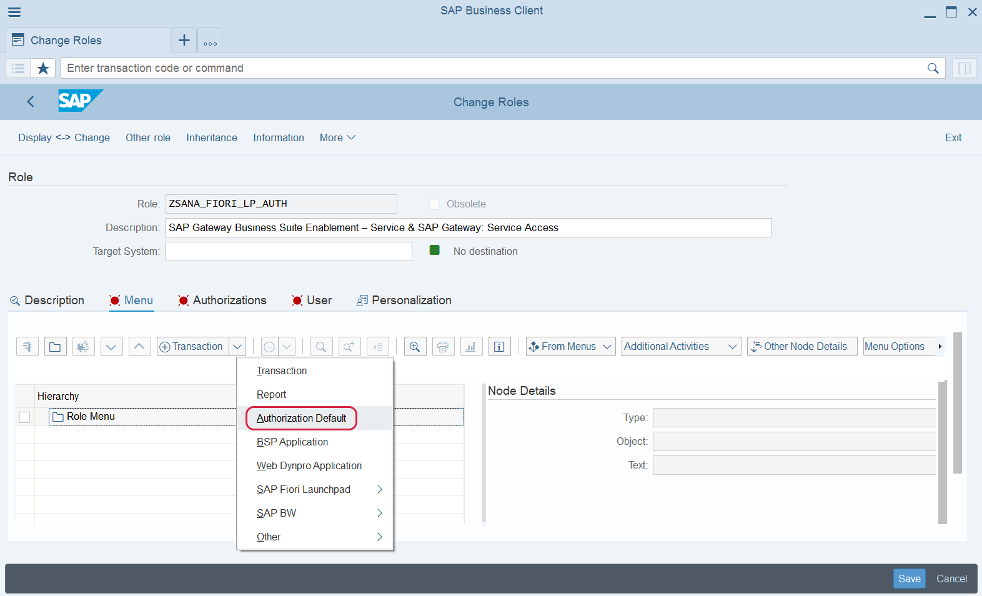Click the Target System input field

289,251
